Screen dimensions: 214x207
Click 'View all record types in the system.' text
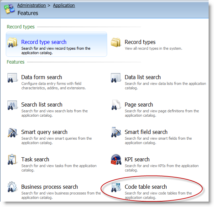153,48
